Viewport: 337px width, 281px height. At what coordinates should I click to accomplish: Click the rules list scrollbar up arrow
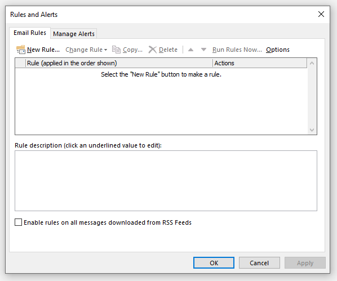[x=312, y=63]
